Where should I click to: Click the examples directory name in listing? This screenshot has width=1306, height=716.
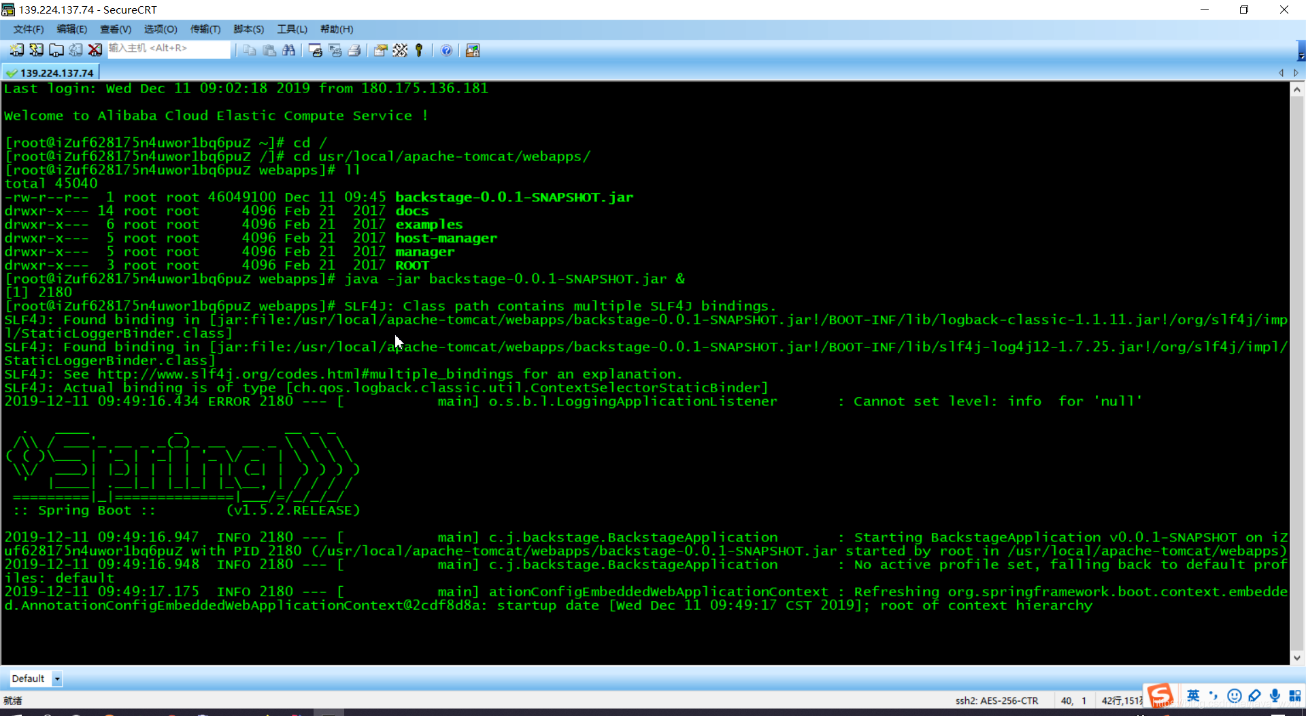[x=429, y=224]
